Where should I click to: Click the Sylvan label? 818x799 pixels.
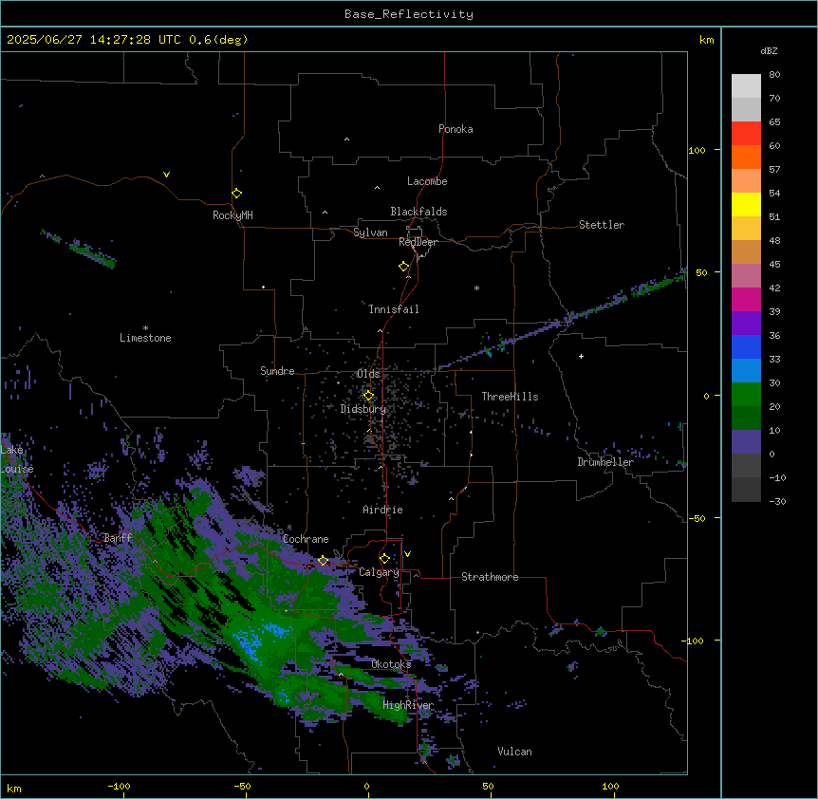(x=370, y=232)
